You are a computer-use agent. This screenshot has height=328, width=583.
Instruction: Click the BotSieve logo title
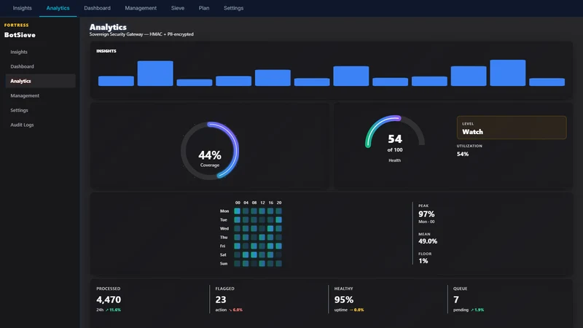coord(20,35)
